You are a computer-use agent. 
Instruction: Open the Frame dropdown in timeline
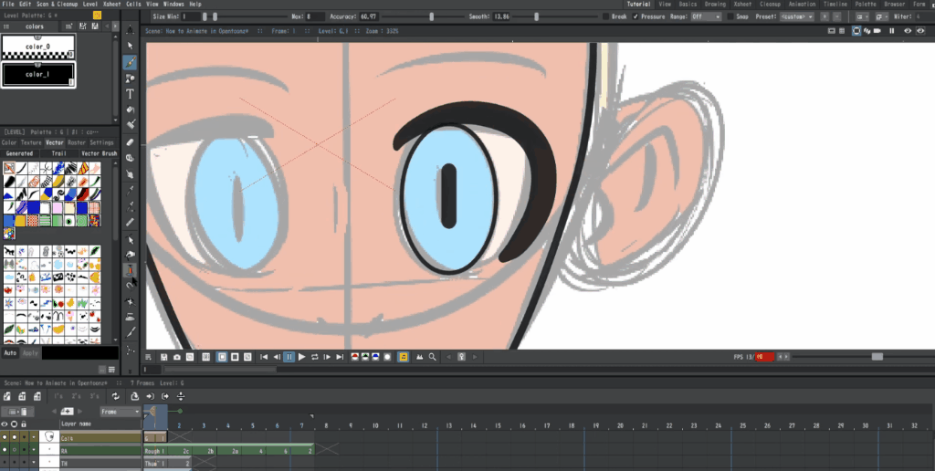tap(121, 412)
